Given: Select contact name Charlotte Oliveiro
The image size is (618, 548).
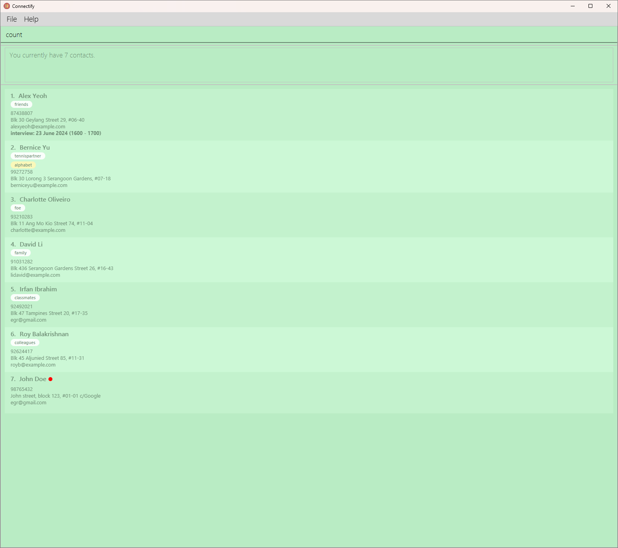Looking at the screenshot, I should click(x=45, y=200).
